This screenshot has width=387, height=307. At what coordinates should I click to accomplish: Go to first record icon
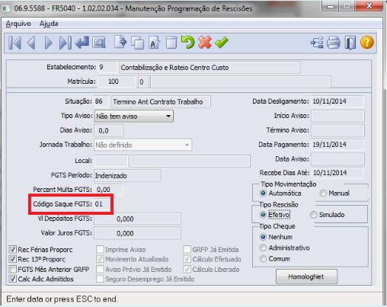pyautogui.click(x=14, y=43)
